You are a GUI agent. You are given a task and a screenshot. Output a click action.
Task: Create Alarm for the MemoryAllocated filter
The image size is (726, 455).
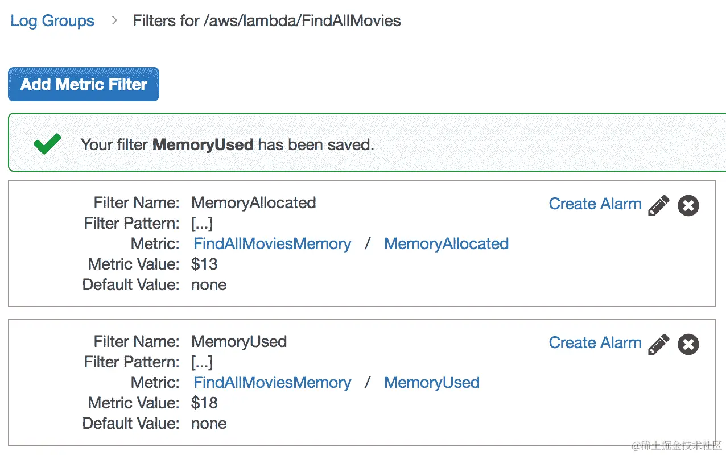click(x=595, y=204)
